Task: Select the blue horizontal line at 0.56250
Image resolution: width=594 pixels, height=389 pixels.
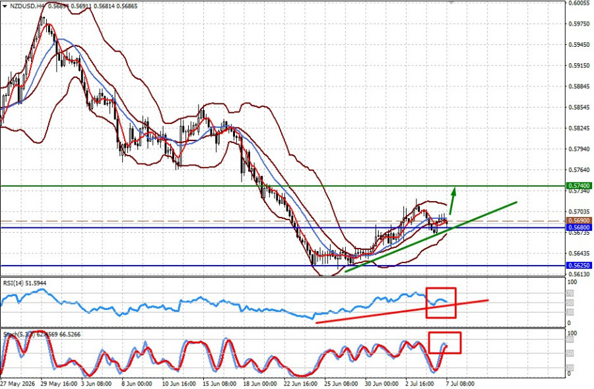Action: [283, 266]
